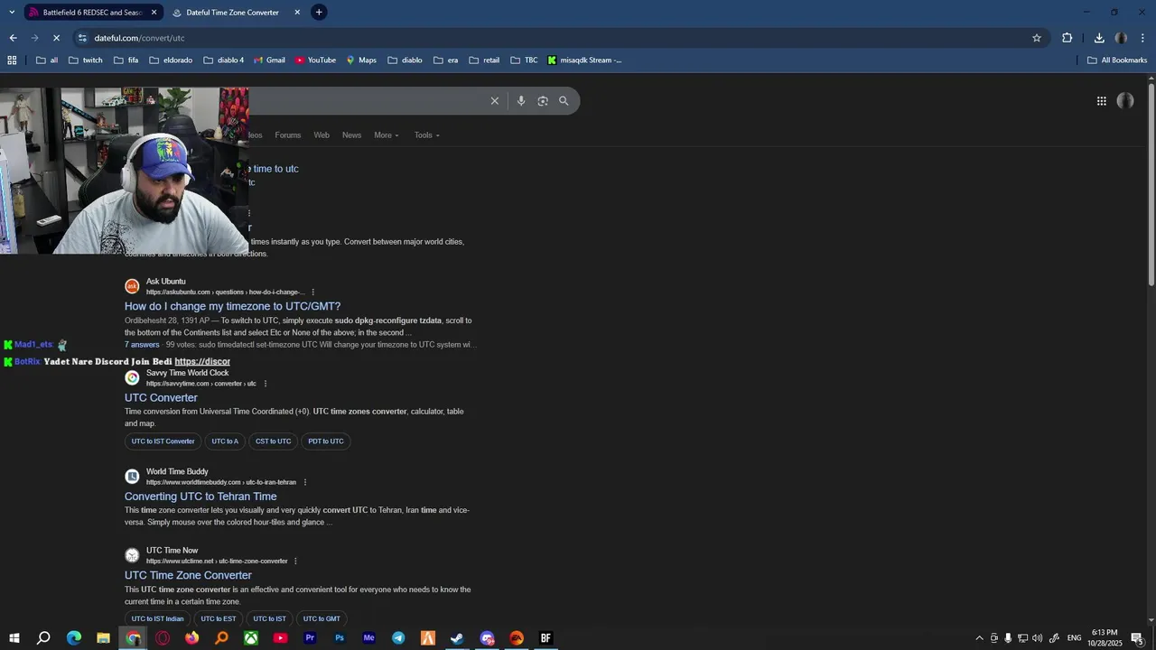
Task: Launch Adobe Premiere Pro from taskbar
Action: (x=310, y=638)
